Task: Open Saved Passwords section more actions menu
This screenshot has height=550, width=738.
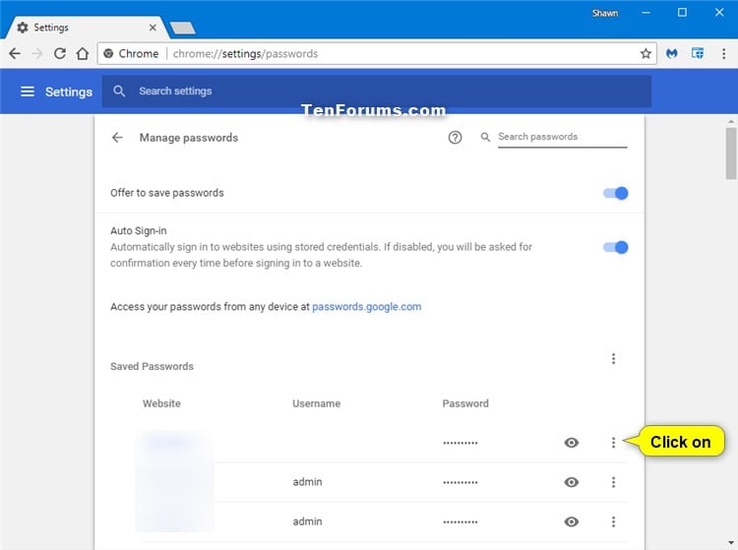Action: [x=613, y=359]
